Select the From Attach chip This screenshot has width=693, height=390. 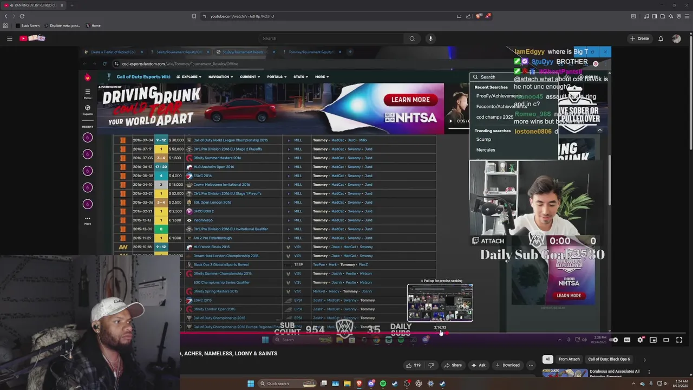569,359
